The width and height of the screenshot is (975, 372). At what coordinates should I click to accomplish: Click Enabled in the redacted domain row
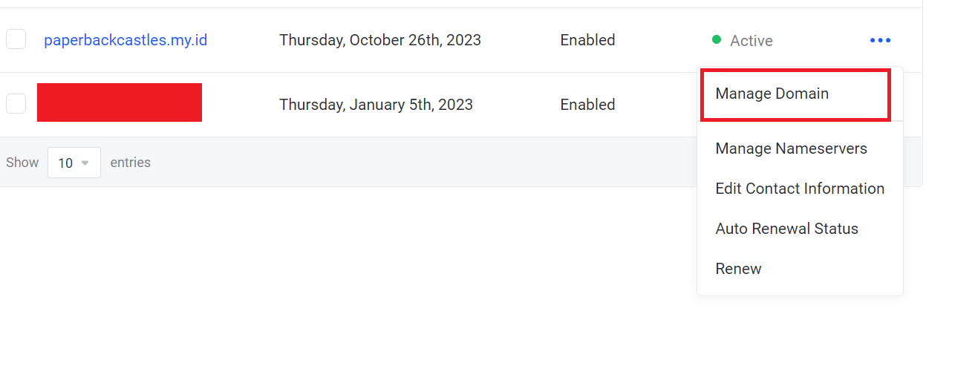587,105
